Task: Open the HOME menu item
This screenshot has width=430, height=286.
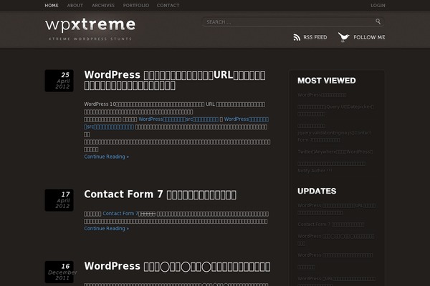Action: click(x=52, y=6)
